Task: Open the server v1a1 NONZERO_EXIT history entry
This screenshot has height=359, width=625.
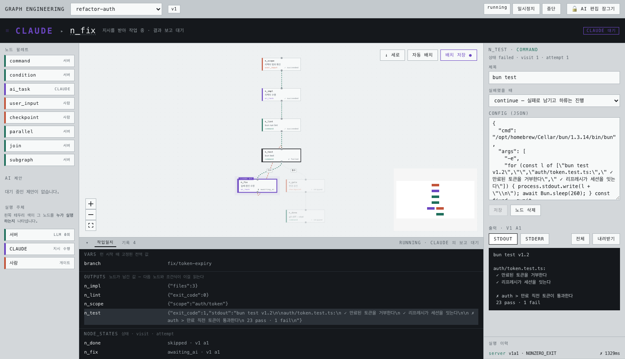Action: [554, 354]
